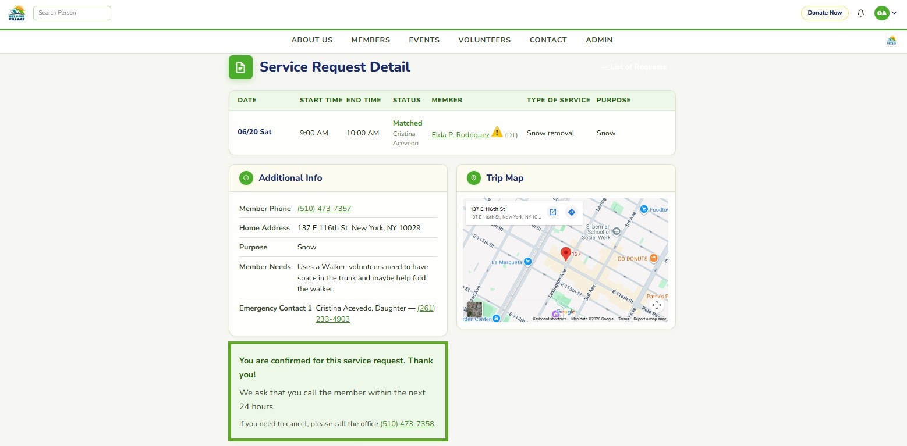Click the Donate Now button

click(824, 13)
